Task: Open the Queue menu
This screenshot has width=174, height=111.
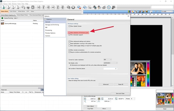Action: [x=6, y=4]
